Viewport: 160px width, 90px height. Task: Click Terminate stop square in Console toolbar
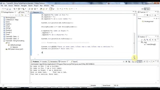point(124,61)
